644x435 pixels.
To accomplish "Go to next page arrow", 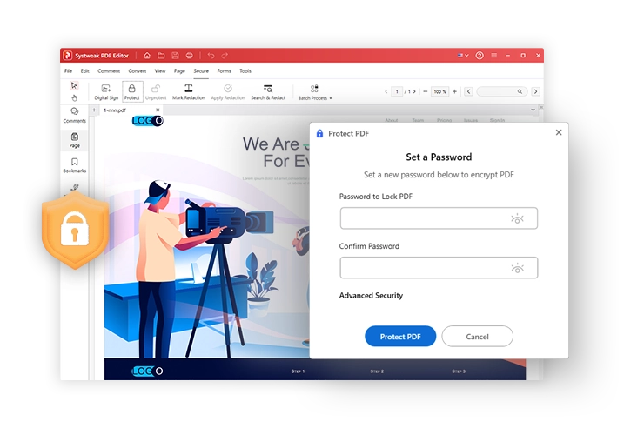I will tap(414, 91).
